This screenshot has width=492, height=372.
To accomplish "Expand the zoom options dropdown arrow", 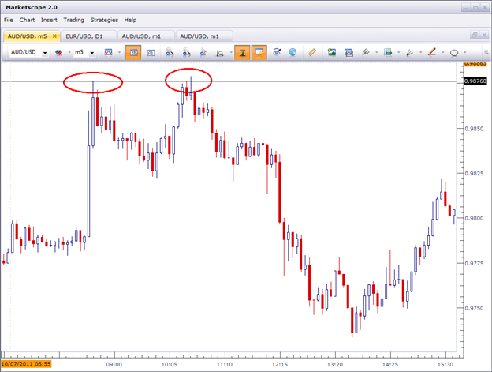I will (231, 52).
